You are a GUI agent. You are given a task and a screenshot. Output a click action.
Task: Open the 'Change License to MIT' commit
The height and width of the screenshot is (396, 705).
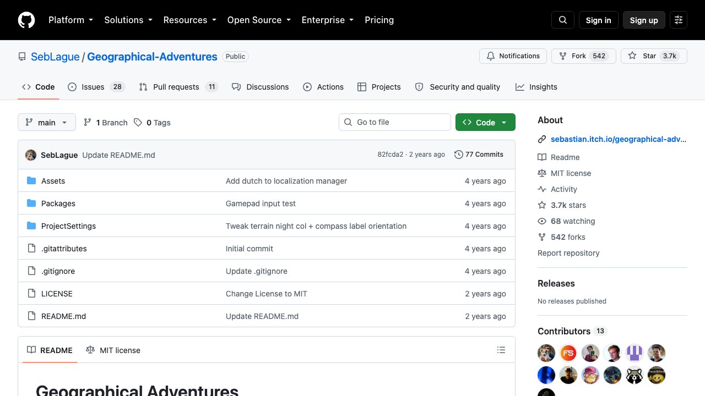point(267,294)
